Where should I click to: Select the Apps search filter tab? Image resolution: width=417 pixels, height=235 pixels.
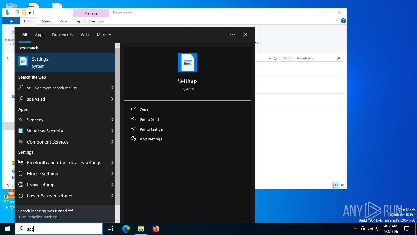tap(40, 35)
